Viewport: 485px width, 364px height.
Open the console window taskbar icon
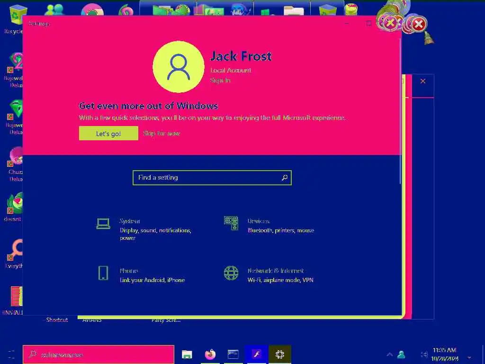click(233, 354)
